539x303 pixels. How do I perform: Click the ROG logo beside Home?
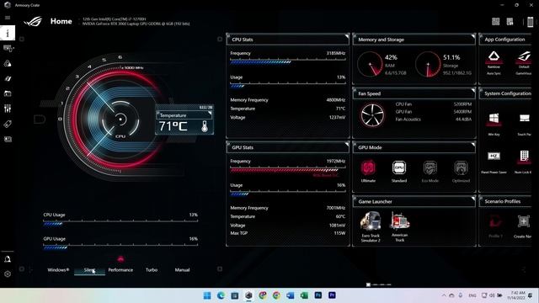point(33,21)
